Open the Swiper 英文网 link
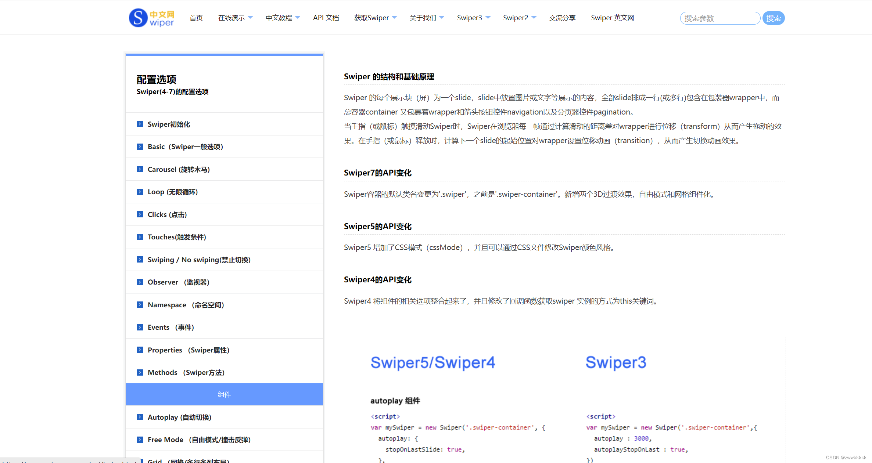Viewport: 872px width, 463px height. click(x=612, y=18)
